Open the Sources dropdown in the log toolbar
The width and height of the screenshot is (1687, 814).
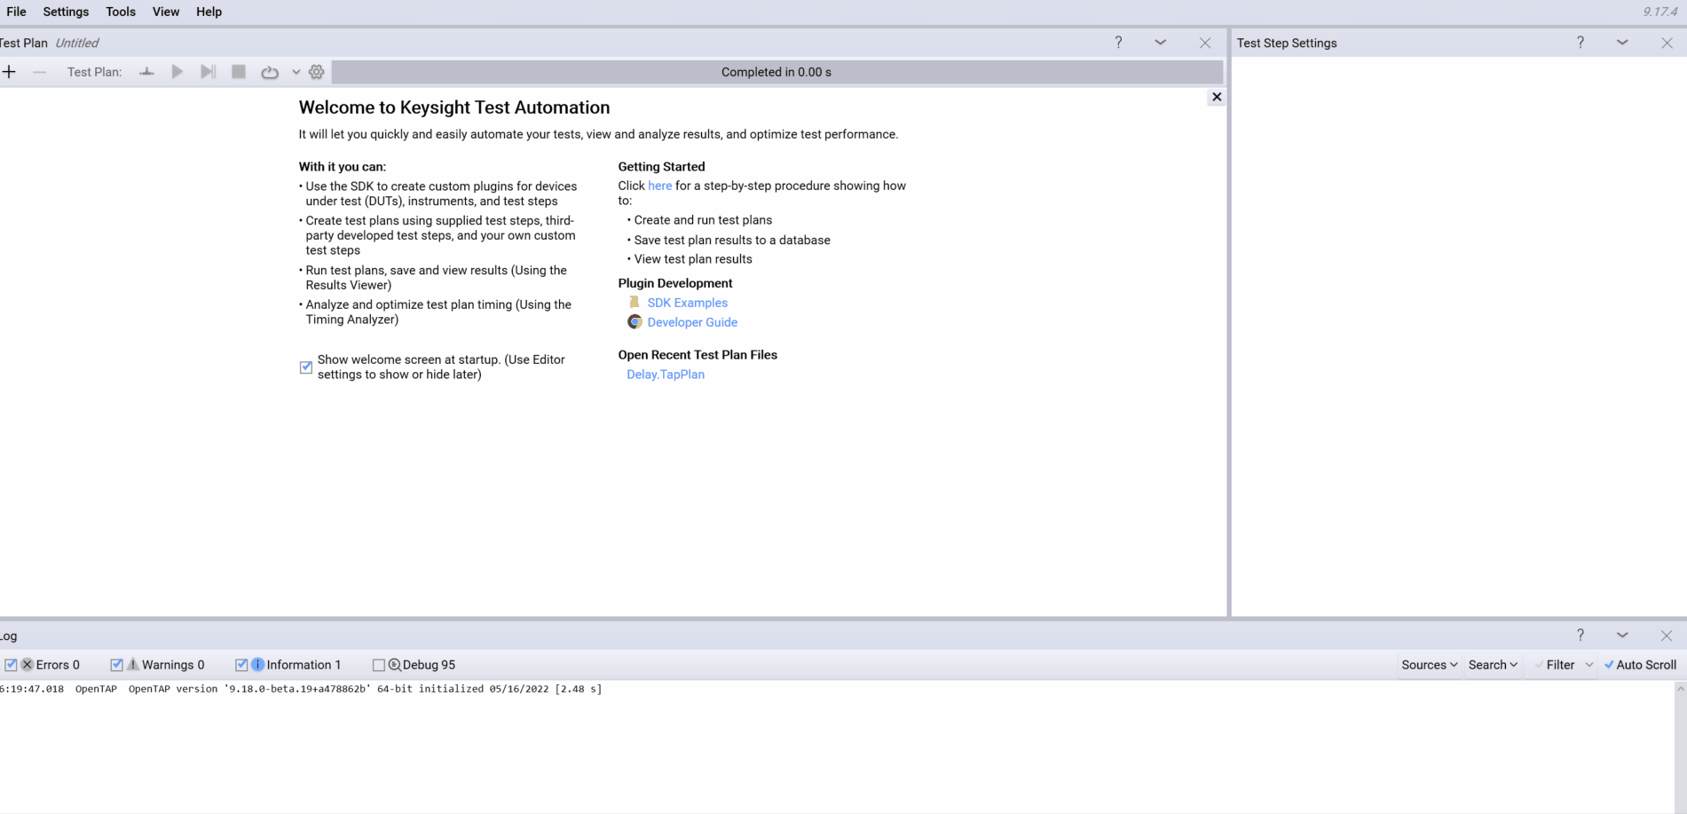(x=1428, y=664)
